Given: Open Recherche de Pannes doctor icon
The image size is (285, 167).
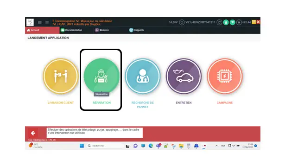Looking at the screenshot, I should tap(143, 76).
